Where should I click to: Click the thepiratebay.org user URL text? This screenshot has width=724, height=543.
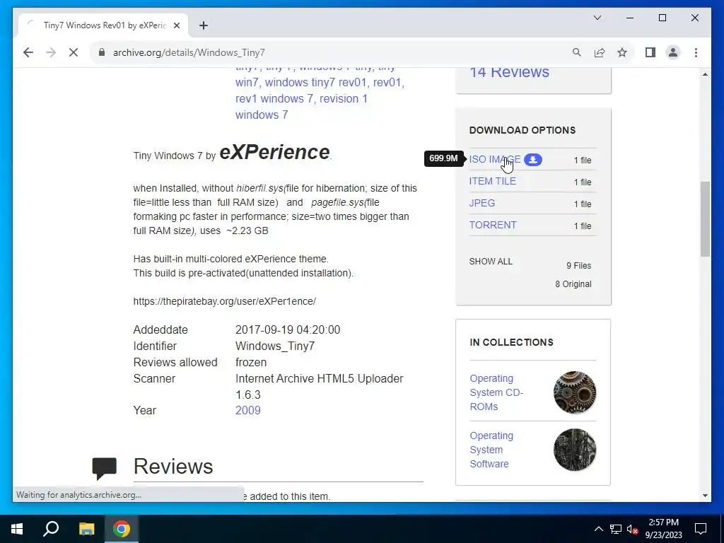(224, 301)
